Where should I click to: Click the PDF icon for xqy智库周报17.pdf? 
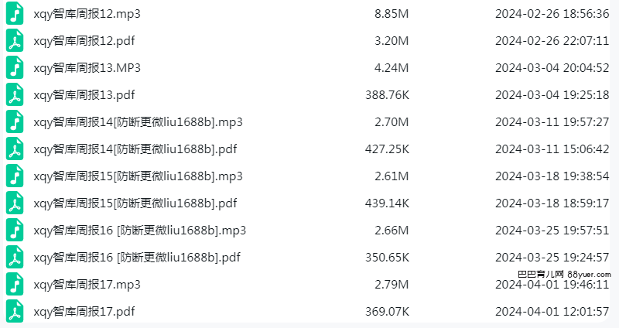15,312
